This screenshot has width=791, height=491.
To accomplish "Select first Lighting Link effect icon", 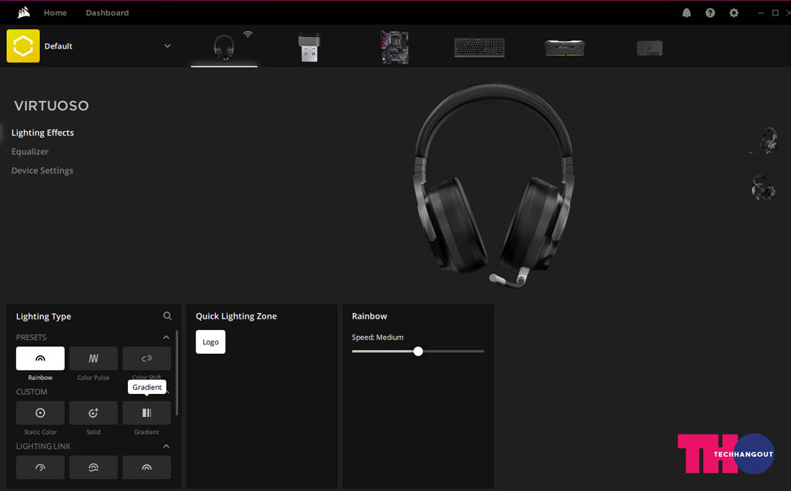I will (x=40, y=467).
